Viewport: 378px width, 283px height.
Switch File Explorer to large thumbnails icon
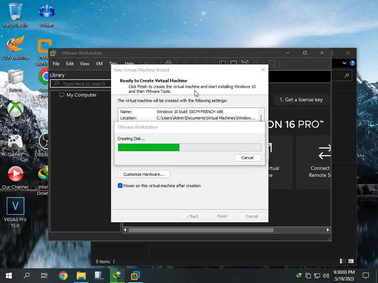[x=351, y=261]
